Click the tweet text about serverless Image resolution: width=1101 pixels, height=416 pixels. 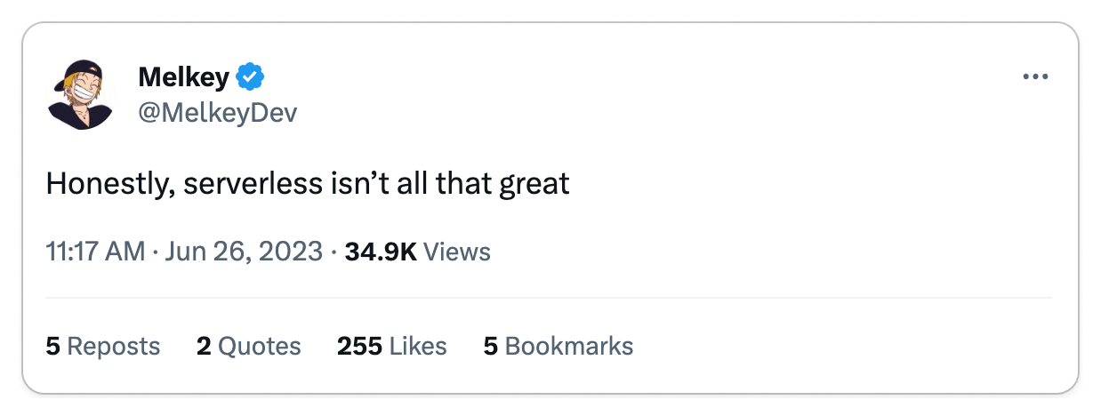point(308,184)
